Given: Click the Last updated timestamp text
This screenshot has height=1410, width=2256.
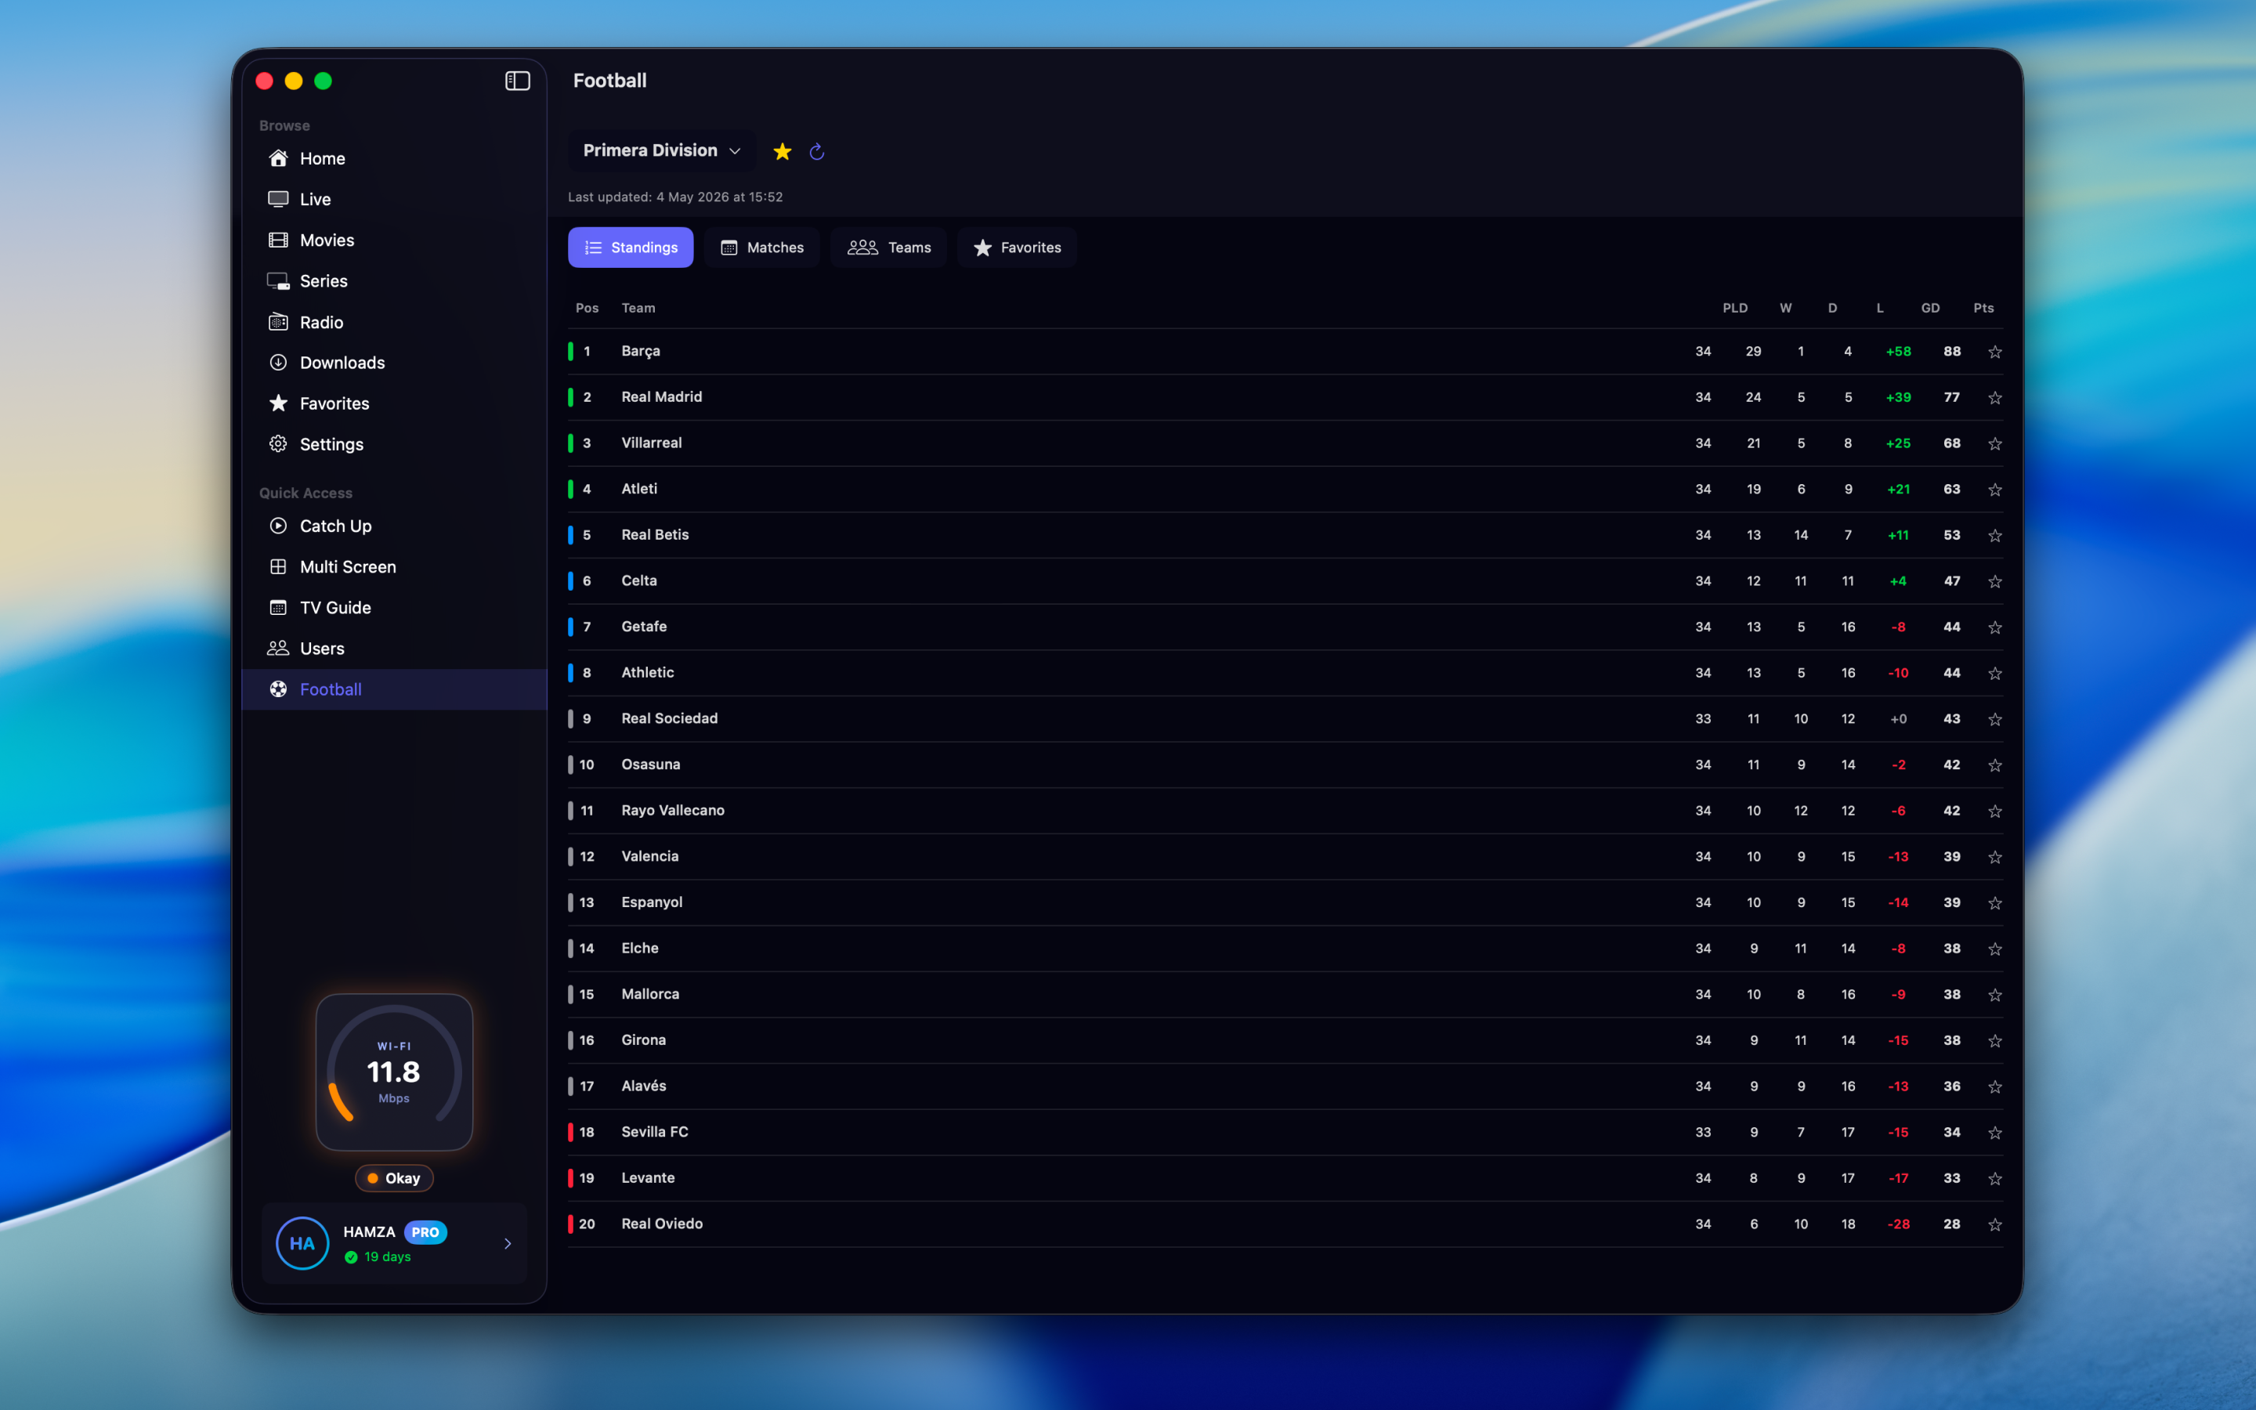Looking at the screenshot, I should coord(676,197).
